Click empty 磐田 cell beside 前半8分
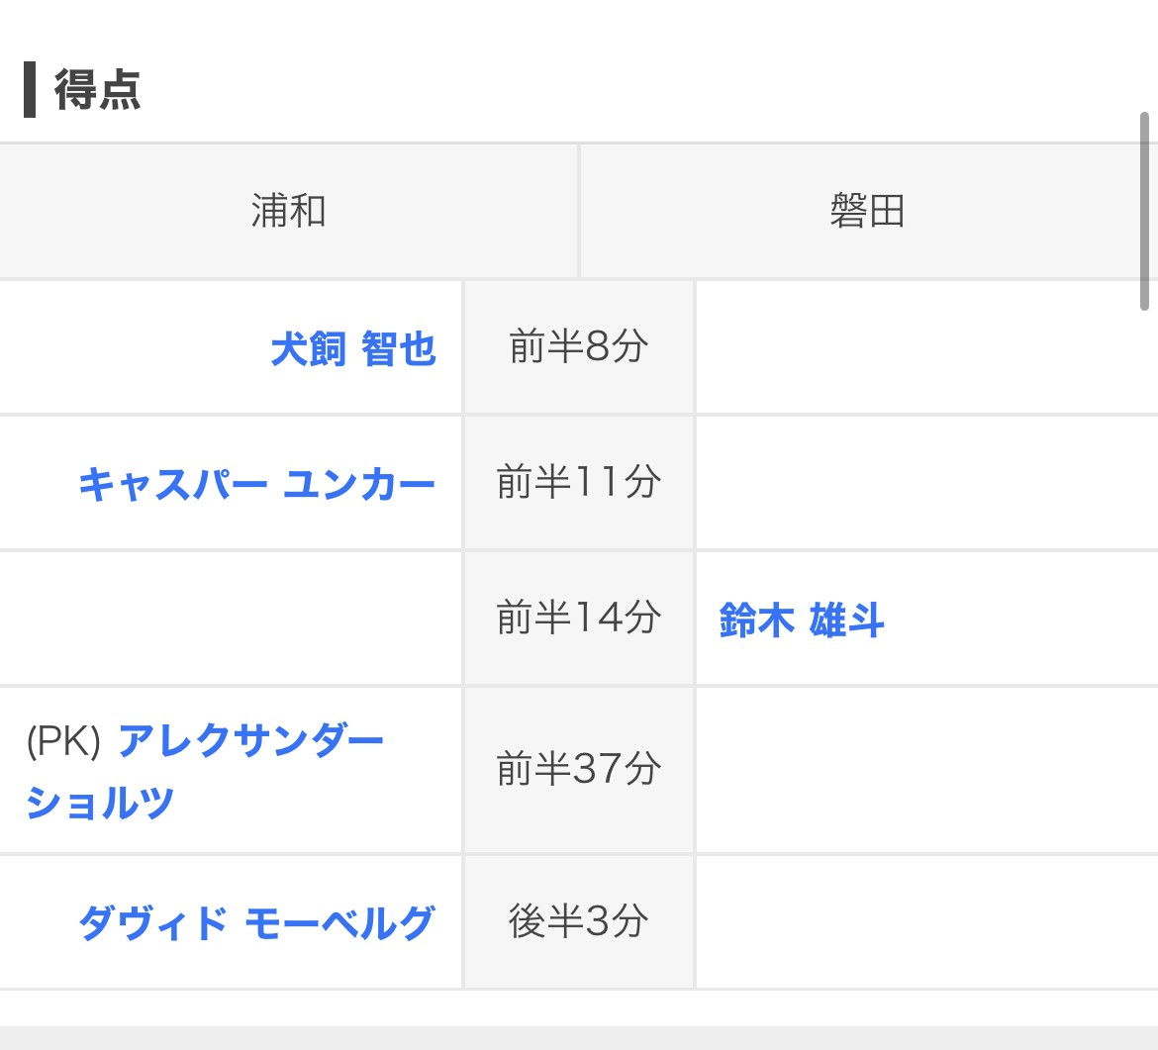The width and height of the screenshot is (1158, 1050). 925,347
